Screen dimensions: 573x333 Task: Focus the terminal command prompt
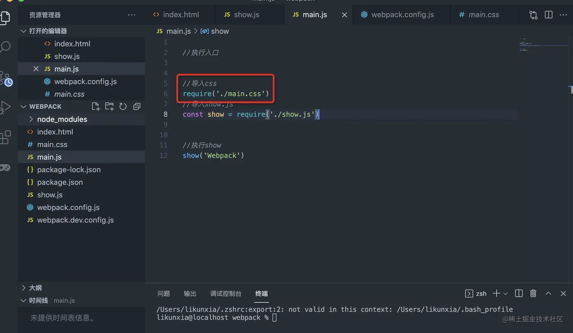point(274,317)
